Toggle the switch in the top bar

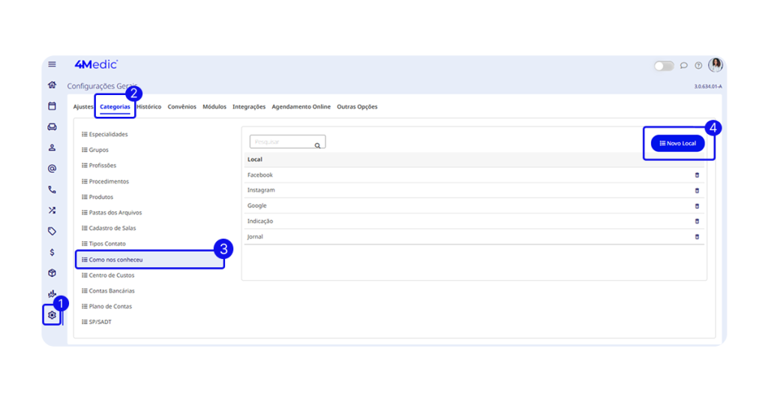[x=664, y=66]
